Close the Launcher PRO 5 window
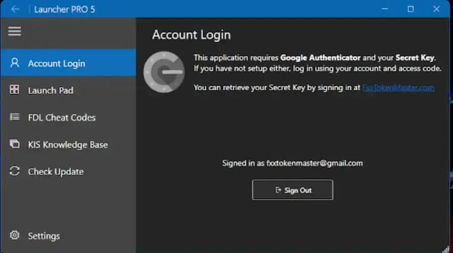 (436, 9)
